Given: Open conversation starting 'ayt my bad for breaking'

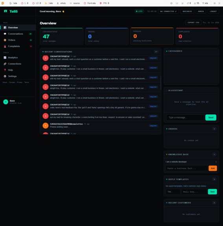Looking at the screenshot, I should (x=100, y=116).
